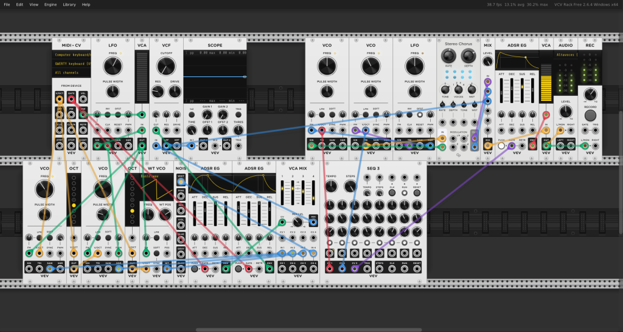
Task: Open the Help menu
Action: point(86,4)
